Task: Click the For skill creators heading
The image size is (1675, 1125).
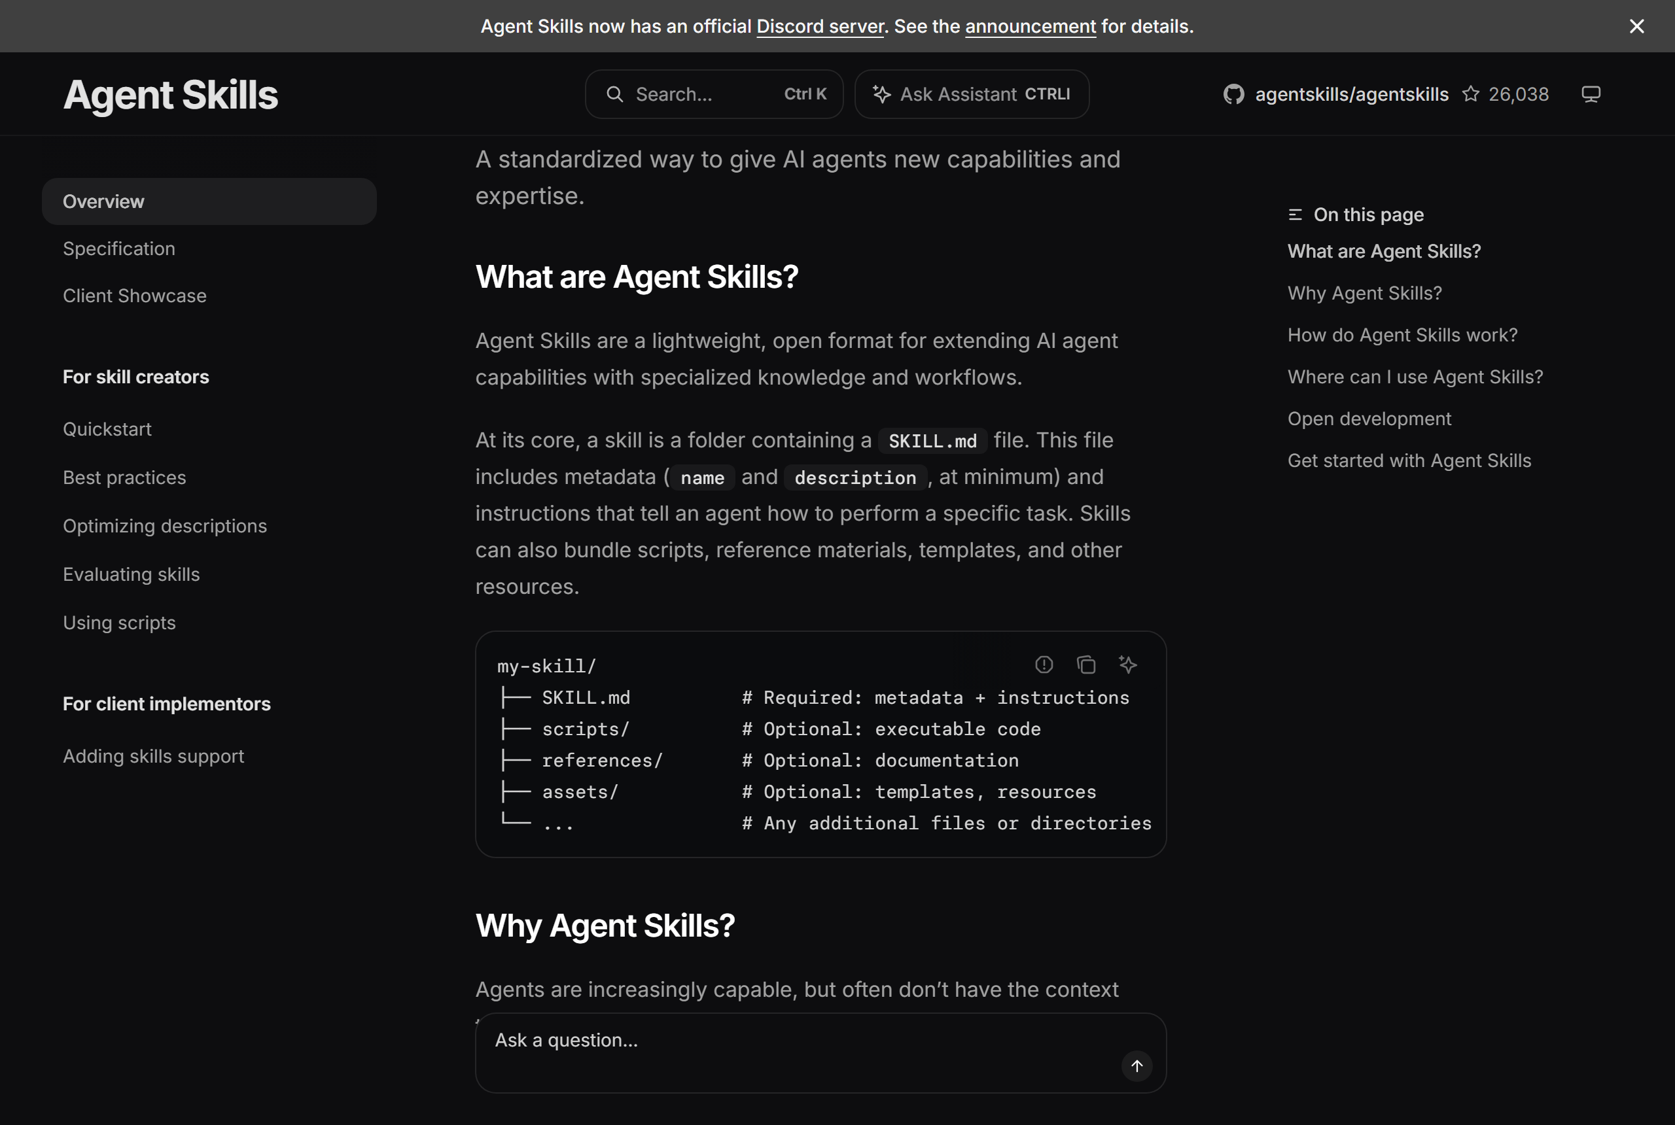Action: click(x=135, y=377)
